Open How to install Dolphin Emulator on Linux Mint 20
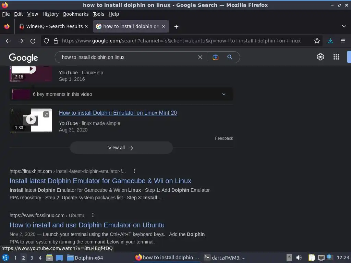Screen dimensions: 351x263 118,113
